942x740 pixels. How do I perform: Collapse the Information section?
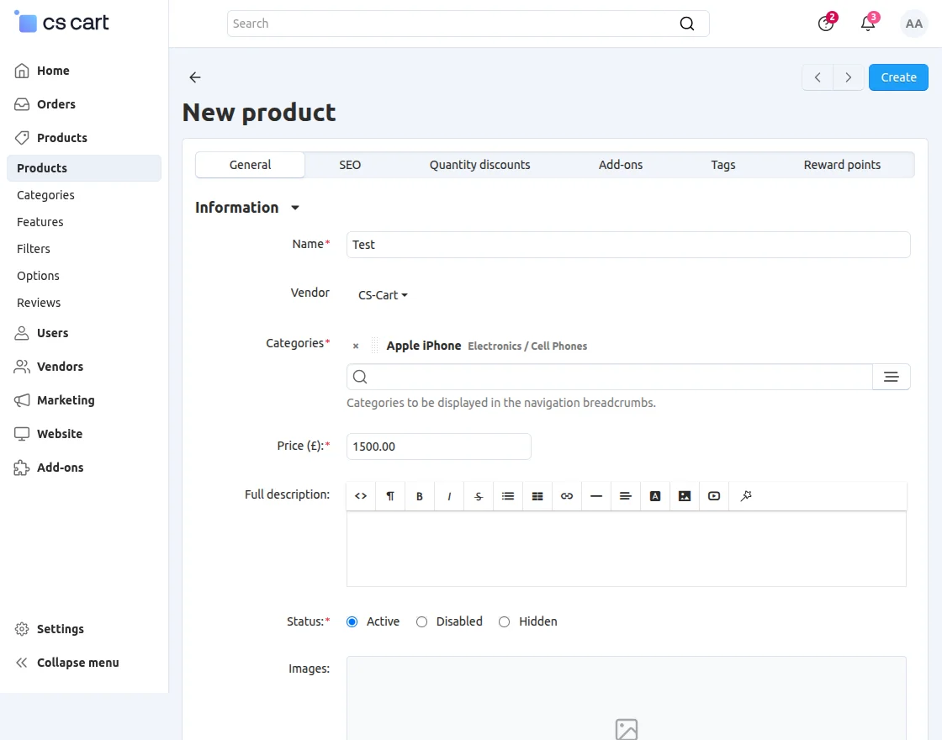coord(247,207)
